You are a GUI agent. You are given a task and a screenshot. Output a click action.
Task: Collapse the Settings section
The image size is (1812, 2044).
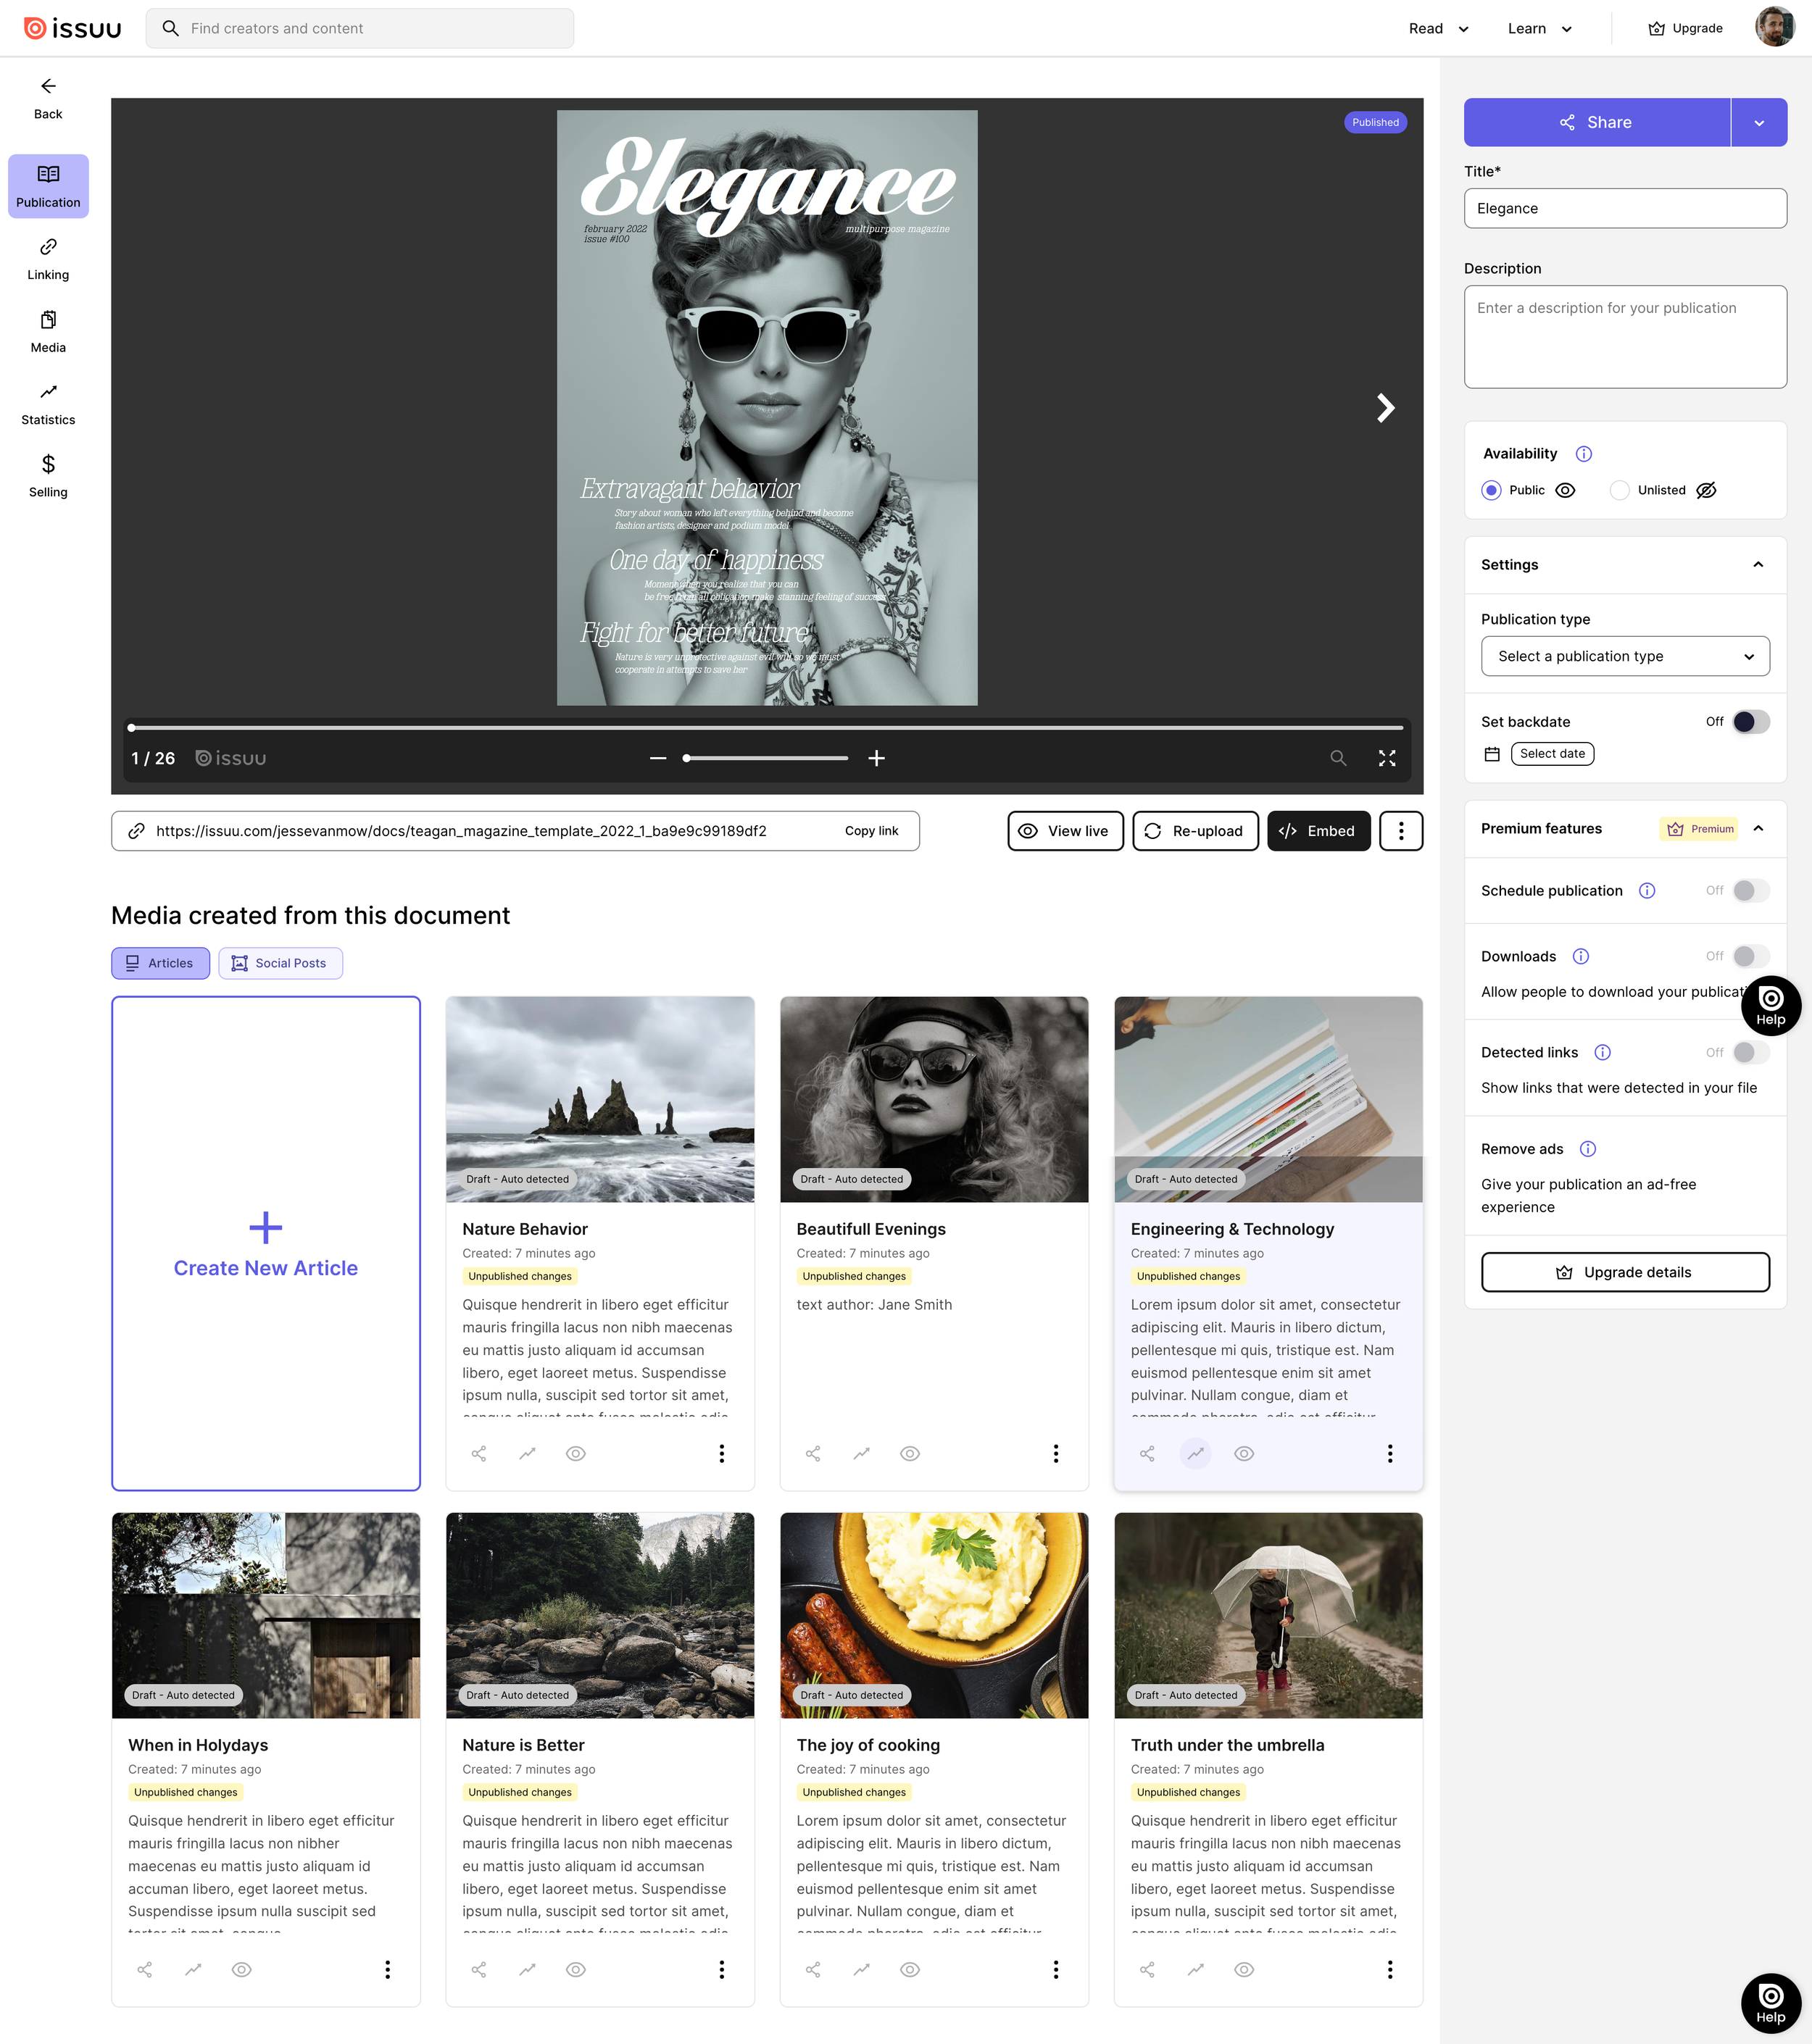1757,565
